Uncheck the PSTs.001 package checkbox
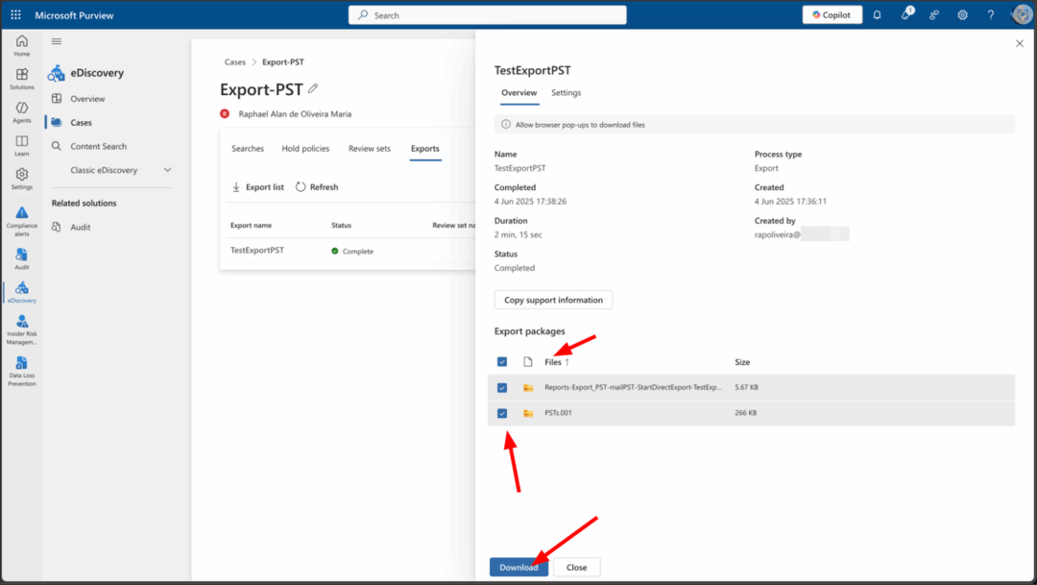Screen dimensions: 1037x585 (502, 413)
